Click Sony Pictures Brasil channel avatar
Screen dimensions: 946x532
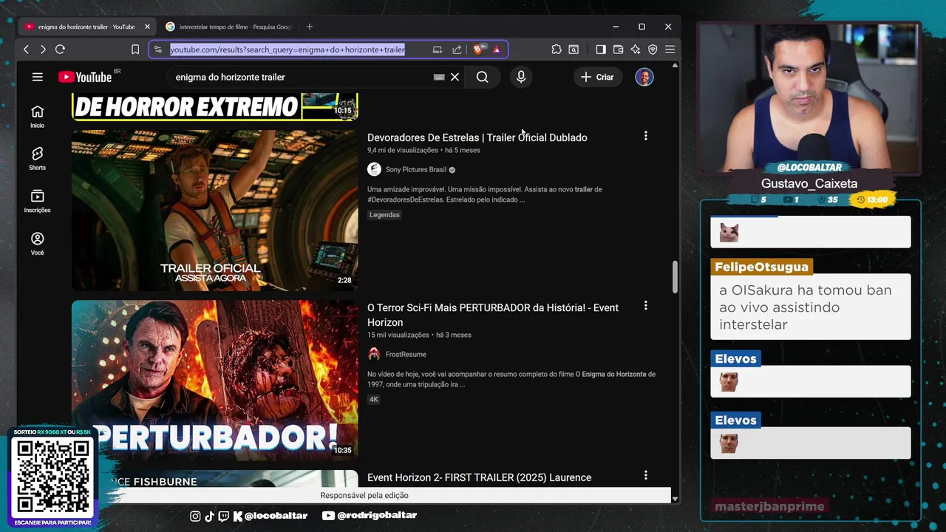[374, 170]
